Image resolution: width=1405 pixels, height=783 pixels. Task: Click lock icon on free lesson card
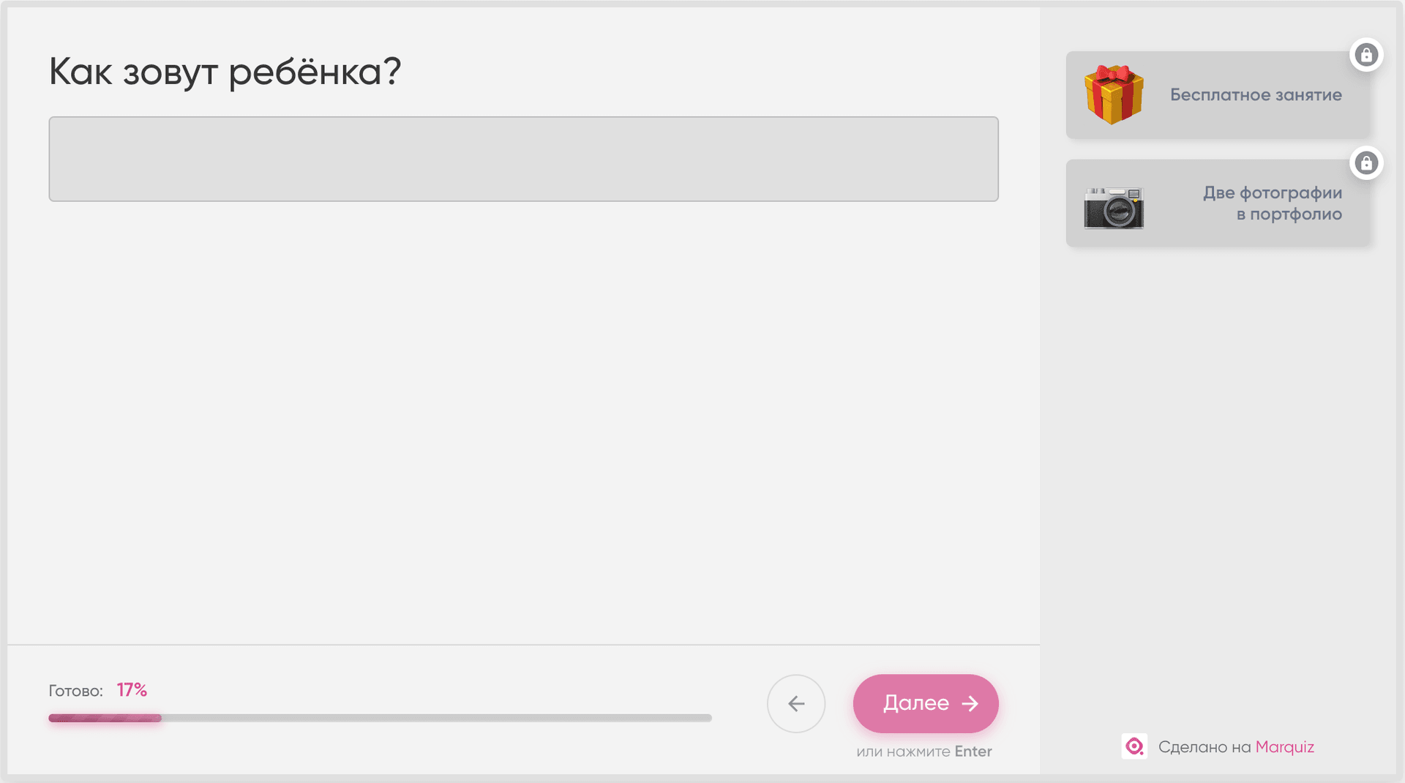[1365, 55]
